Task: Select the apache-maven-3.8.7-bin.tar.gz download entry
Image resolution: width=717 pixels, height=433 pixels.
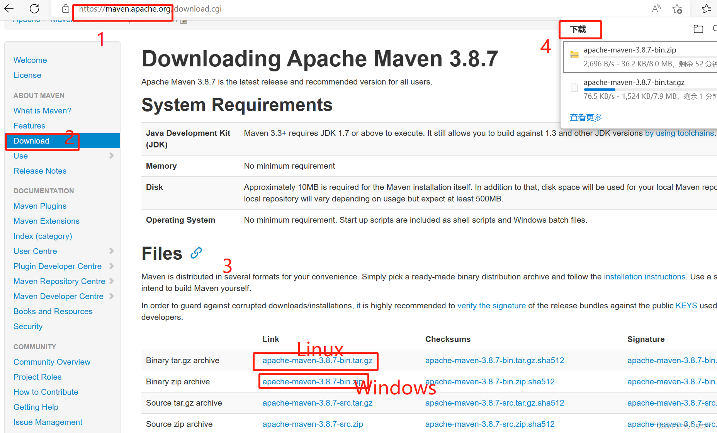Action: pos(641,90)
